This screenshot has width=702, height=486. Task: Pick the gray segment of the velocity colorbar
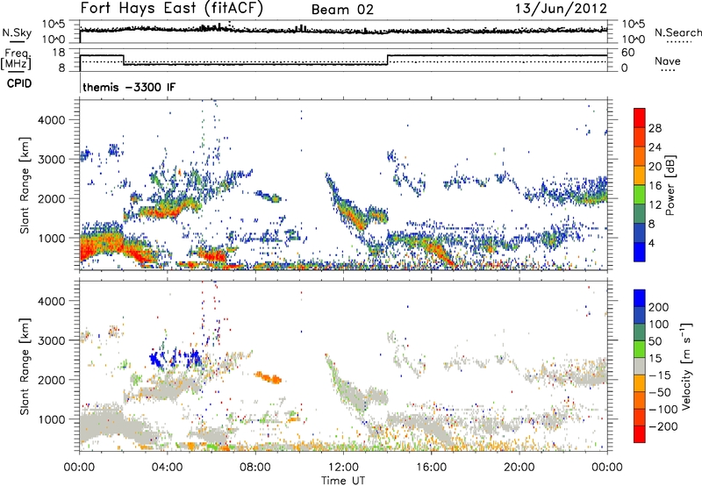click(640, 366)
